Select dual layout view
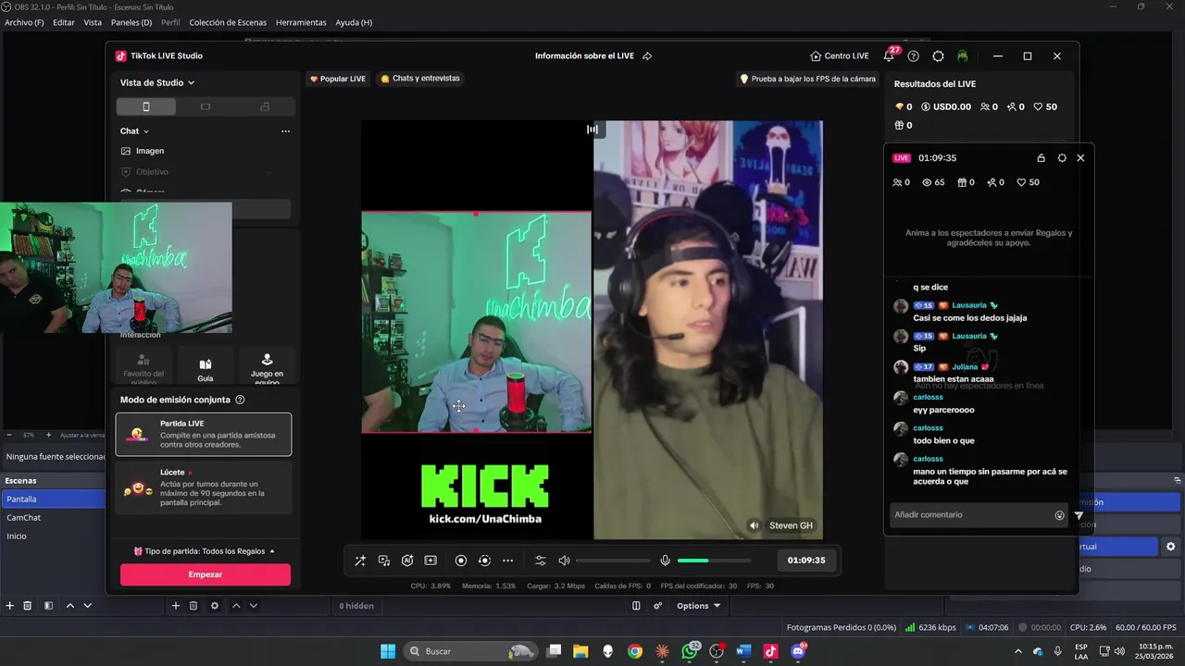 (x=265, y=106)
